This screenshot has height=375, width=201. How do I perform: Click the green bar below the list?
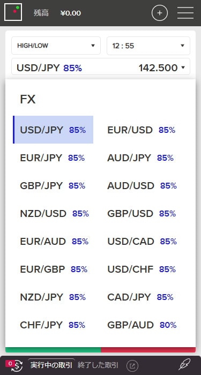53,350
